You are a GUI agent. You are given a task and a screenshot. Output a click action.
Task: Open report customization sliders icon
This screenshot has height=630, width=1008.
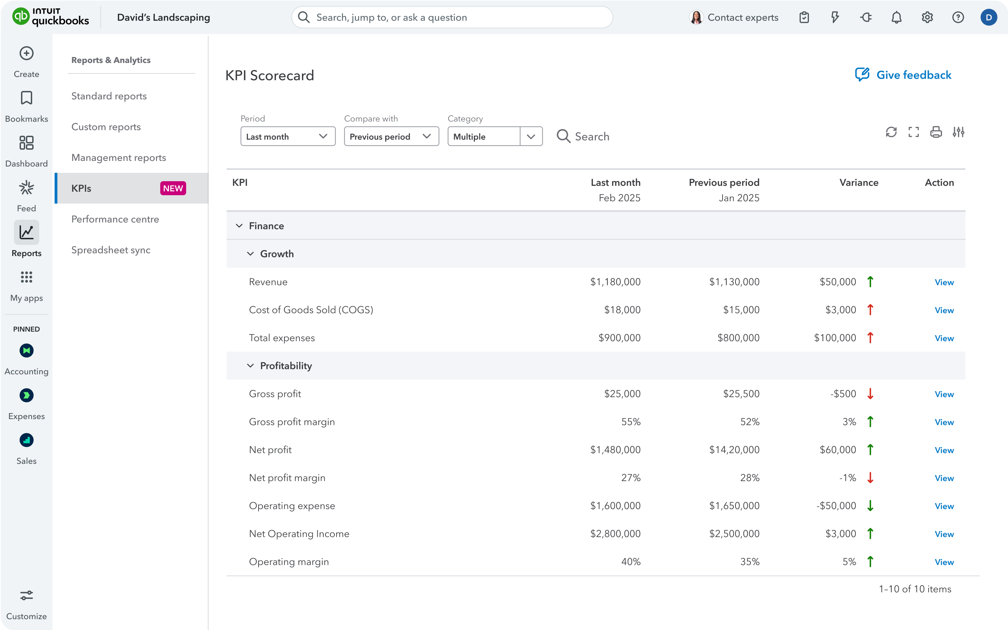click(958, 132)
